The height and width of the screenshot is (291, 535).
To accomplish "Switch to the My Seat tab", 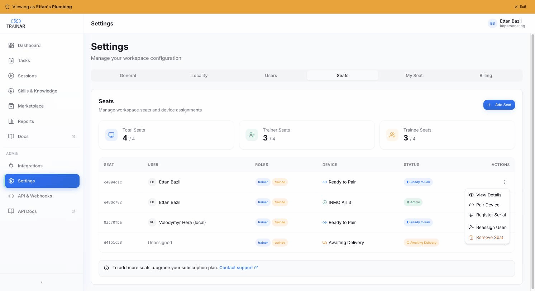I will [x=414, y=76].
